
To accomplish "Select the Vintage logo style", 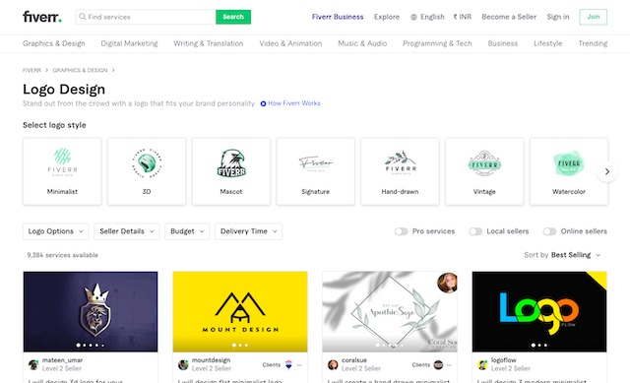I will coord(484,171).
